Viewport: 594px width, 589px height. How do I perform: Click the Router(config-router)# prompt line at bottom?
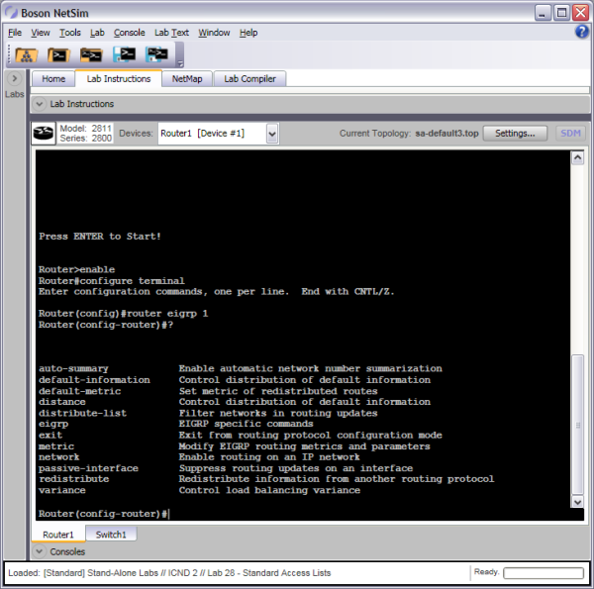pyautogui.click(x=103, y=514)
